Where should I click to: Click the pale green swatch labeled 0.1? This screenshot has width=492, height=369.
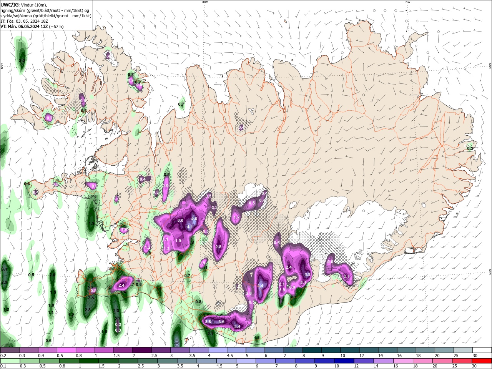tap(10, 361)
